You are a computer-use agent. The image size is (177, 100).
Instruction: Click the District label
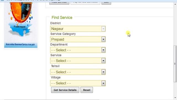coord(55,23)
